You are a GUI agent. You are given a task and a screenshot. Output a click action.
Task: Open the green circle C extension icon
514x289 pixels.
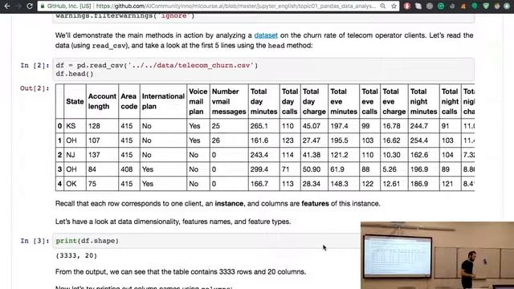(x=441, y=6)
